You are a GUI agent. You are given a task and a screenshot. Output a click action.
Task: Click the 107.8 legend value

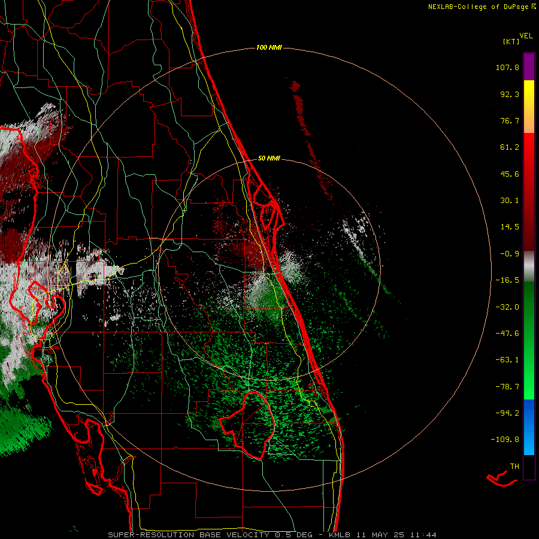[507, 67]
